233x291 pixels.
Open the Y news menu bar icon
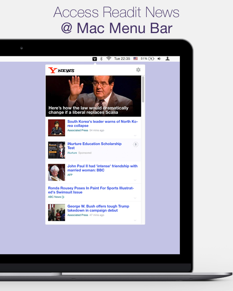tap(95, 59)
